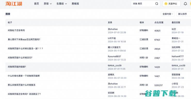Click author 初四啊

pyautogui.click(x=111, y=93)
